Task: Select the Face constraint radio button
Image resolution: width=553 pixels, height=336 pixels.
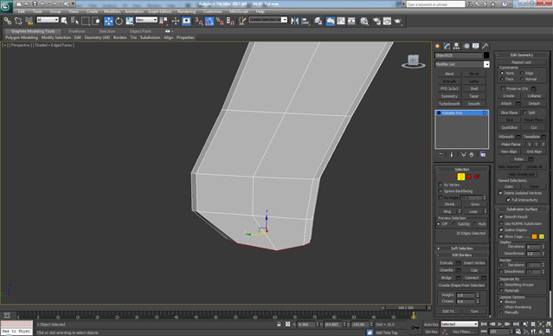Action: point(502,79)
